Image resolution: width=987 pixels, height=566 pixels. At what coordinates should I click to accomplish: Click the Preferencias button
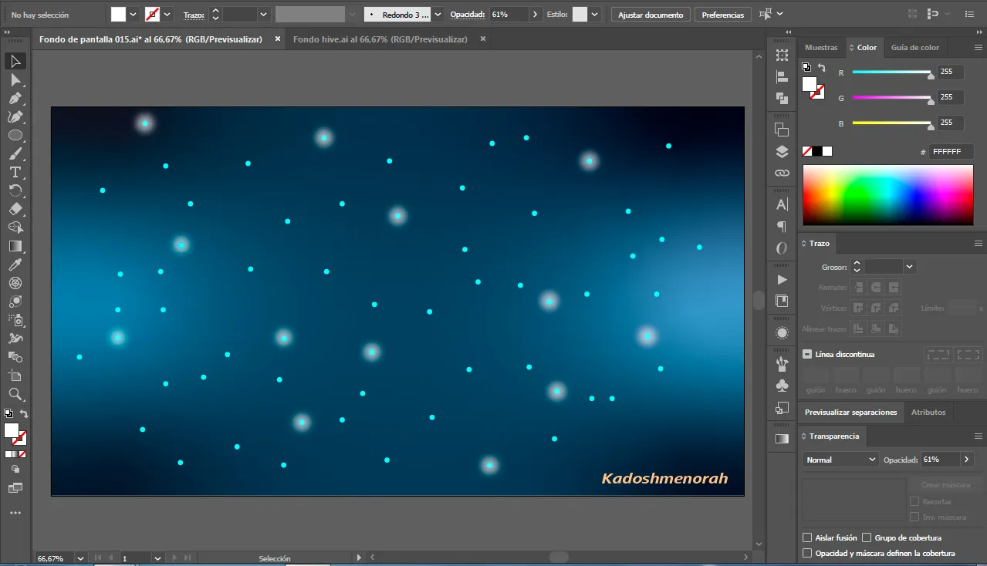click(x=723, y=15)
